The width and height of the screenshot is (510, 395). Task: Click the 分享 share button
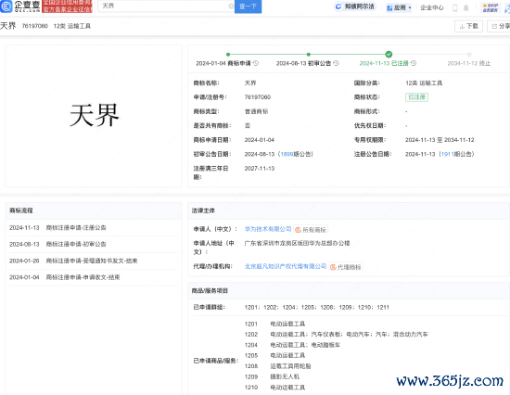[x=500, y=26]
